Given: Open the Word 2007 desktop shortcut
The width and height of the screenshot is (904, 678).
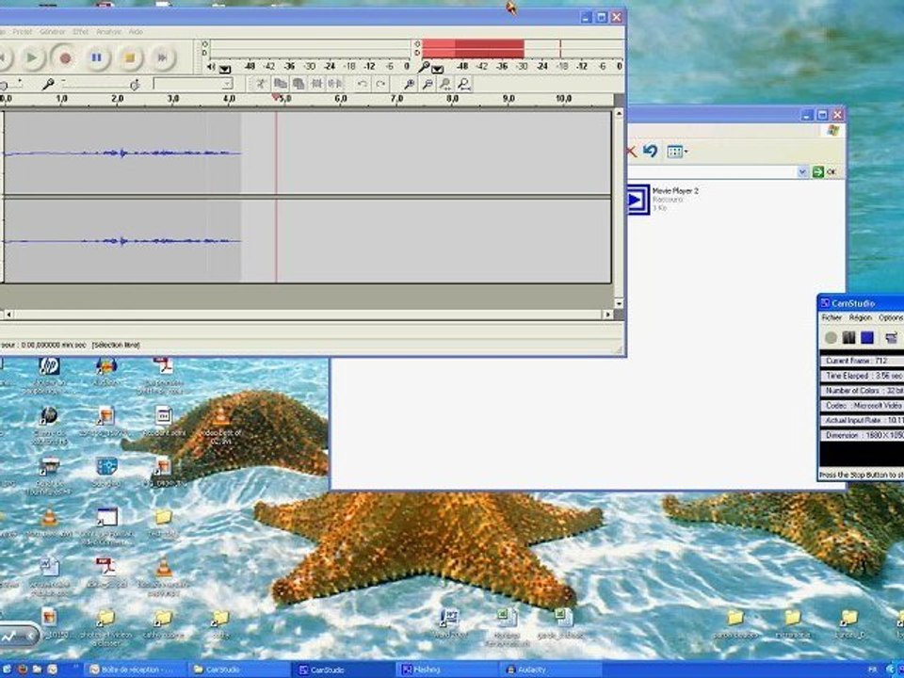Looking at the screenshot, I should point(450,623).
